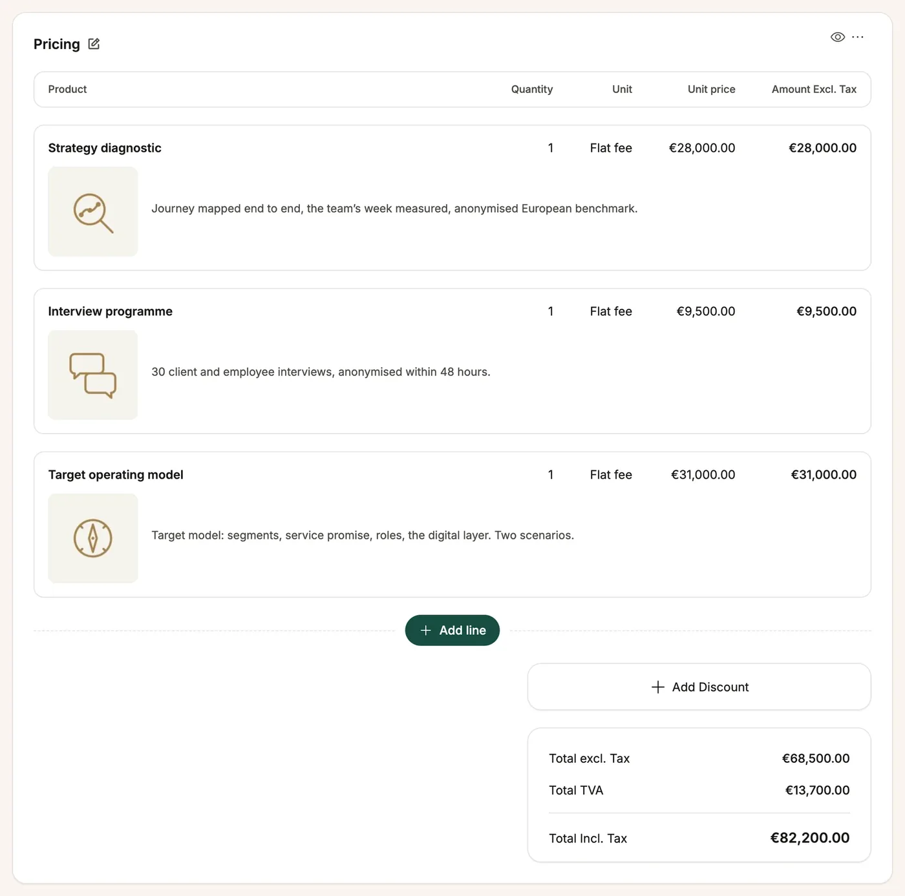
Task: Click the Add Discount button
Action: (699, 687)
